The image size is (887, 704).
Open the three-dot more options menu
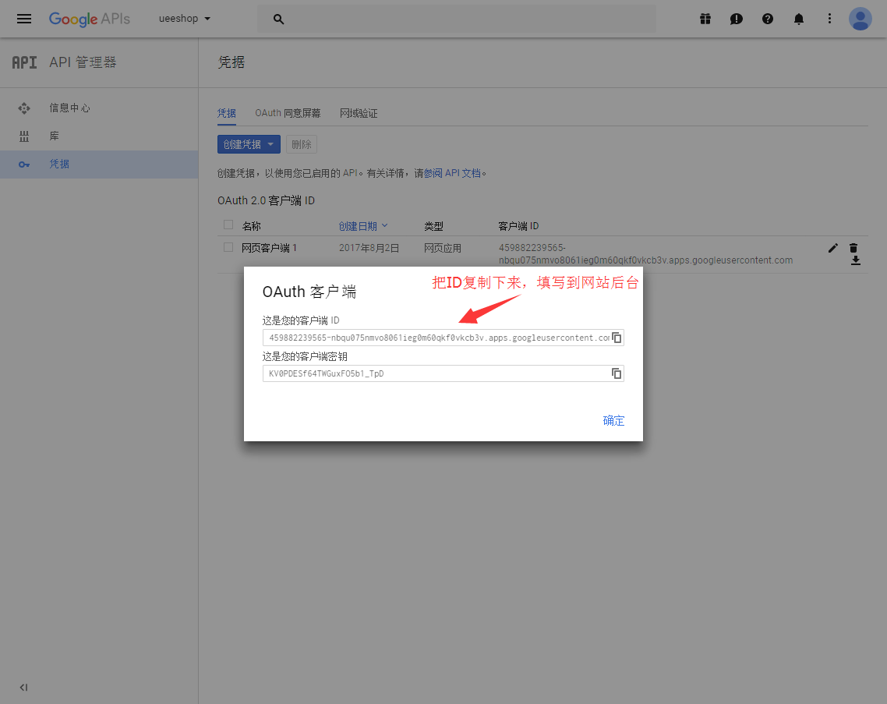(829, 19)
